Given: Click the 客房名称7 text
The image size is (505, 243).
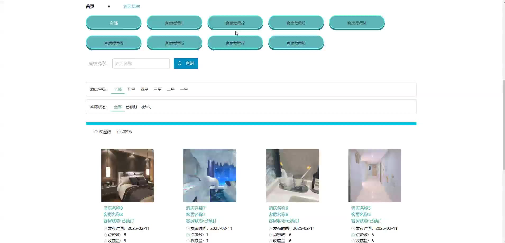Looking at the screenshot, I should 196,214.
